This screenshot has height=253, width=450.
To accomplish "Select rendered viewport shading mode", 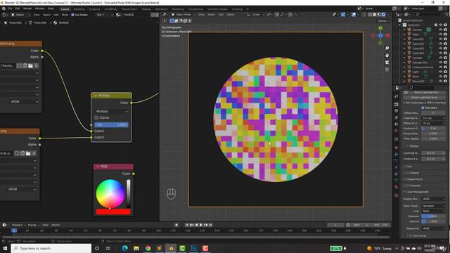I will point(384,15).
